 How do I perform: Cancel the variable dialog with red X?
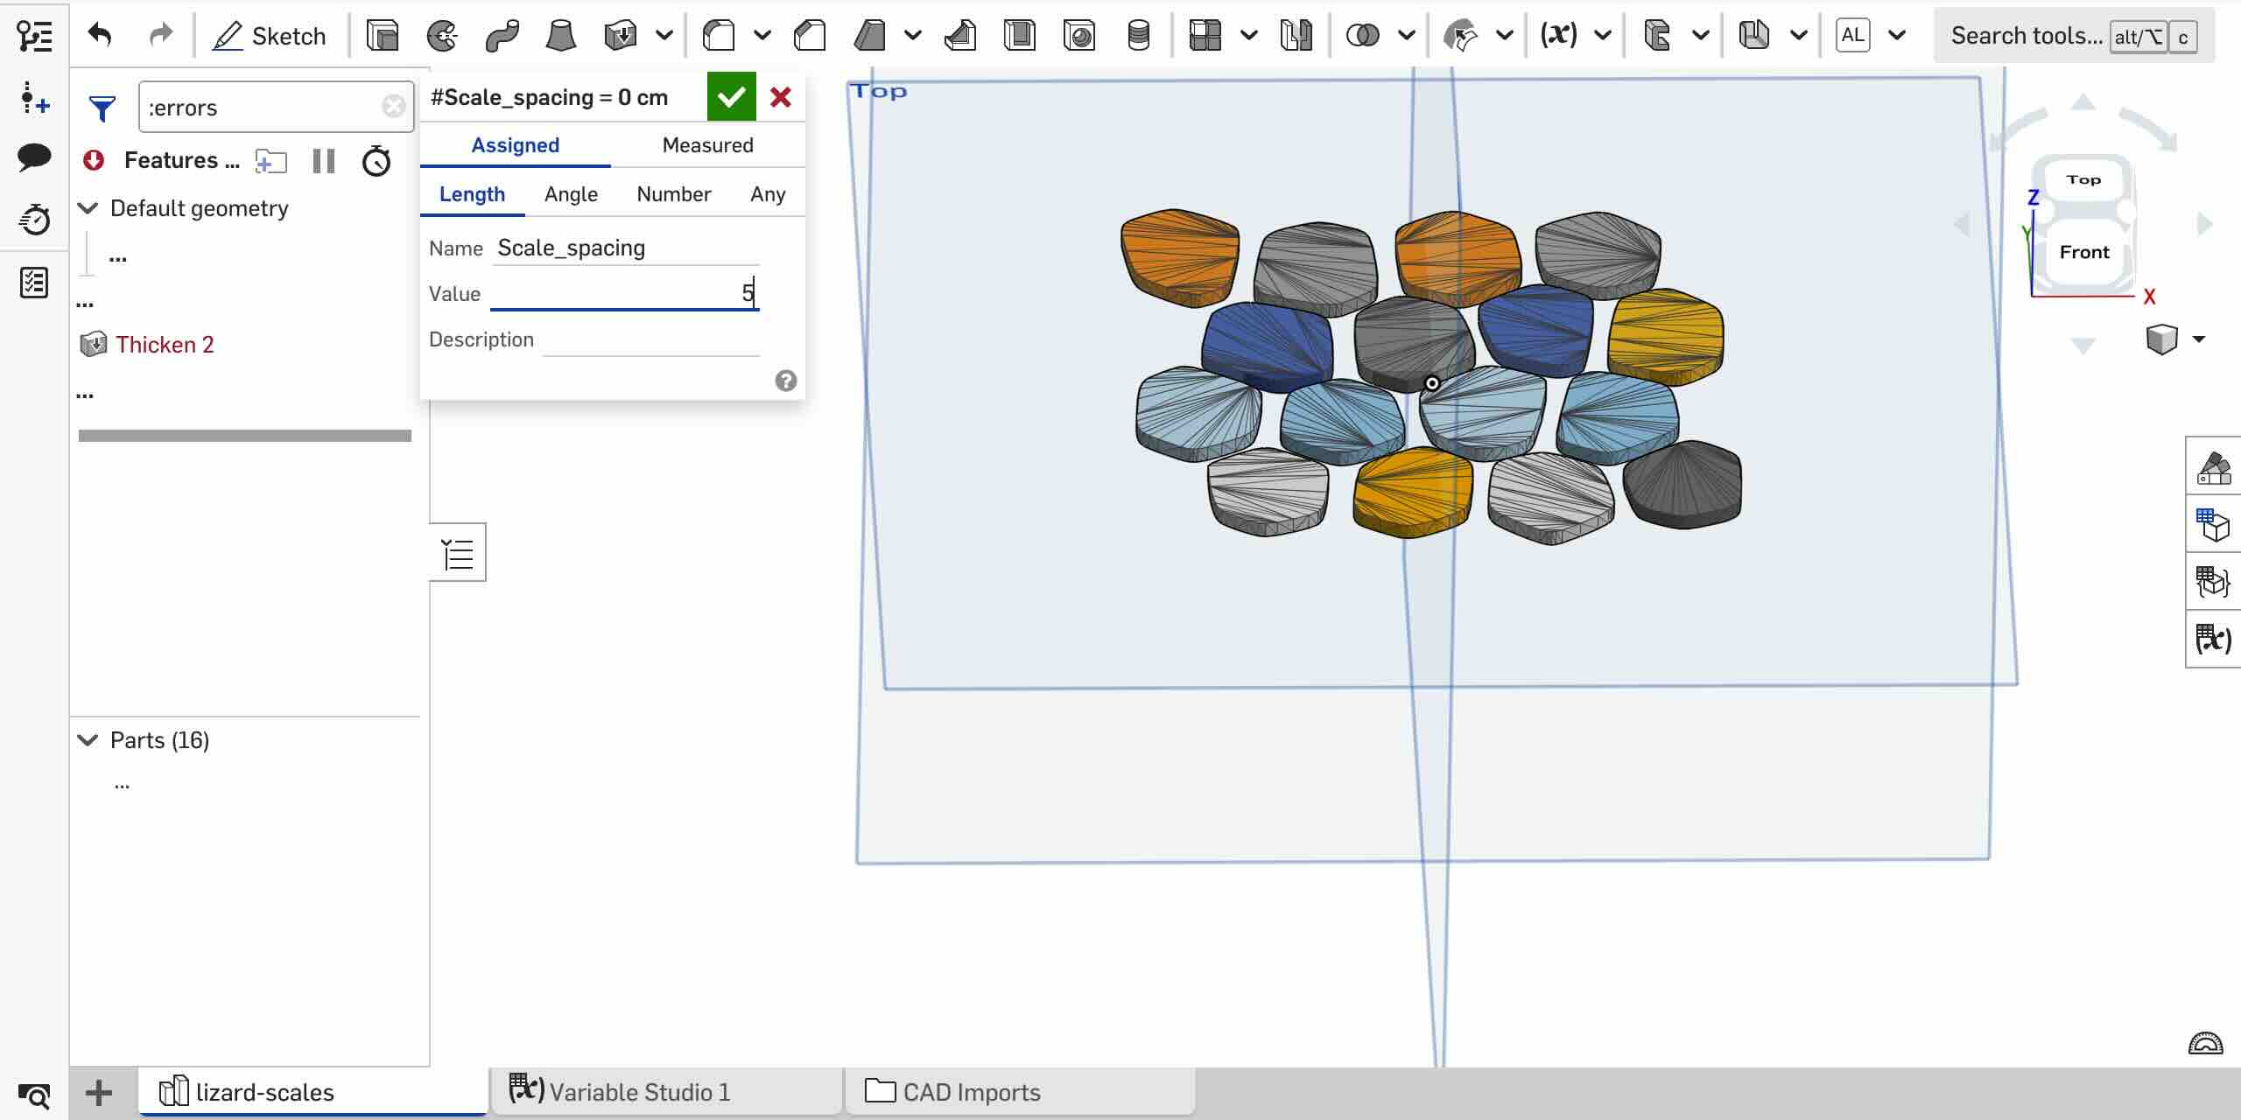pyautogui.click(x=781, y=97)
